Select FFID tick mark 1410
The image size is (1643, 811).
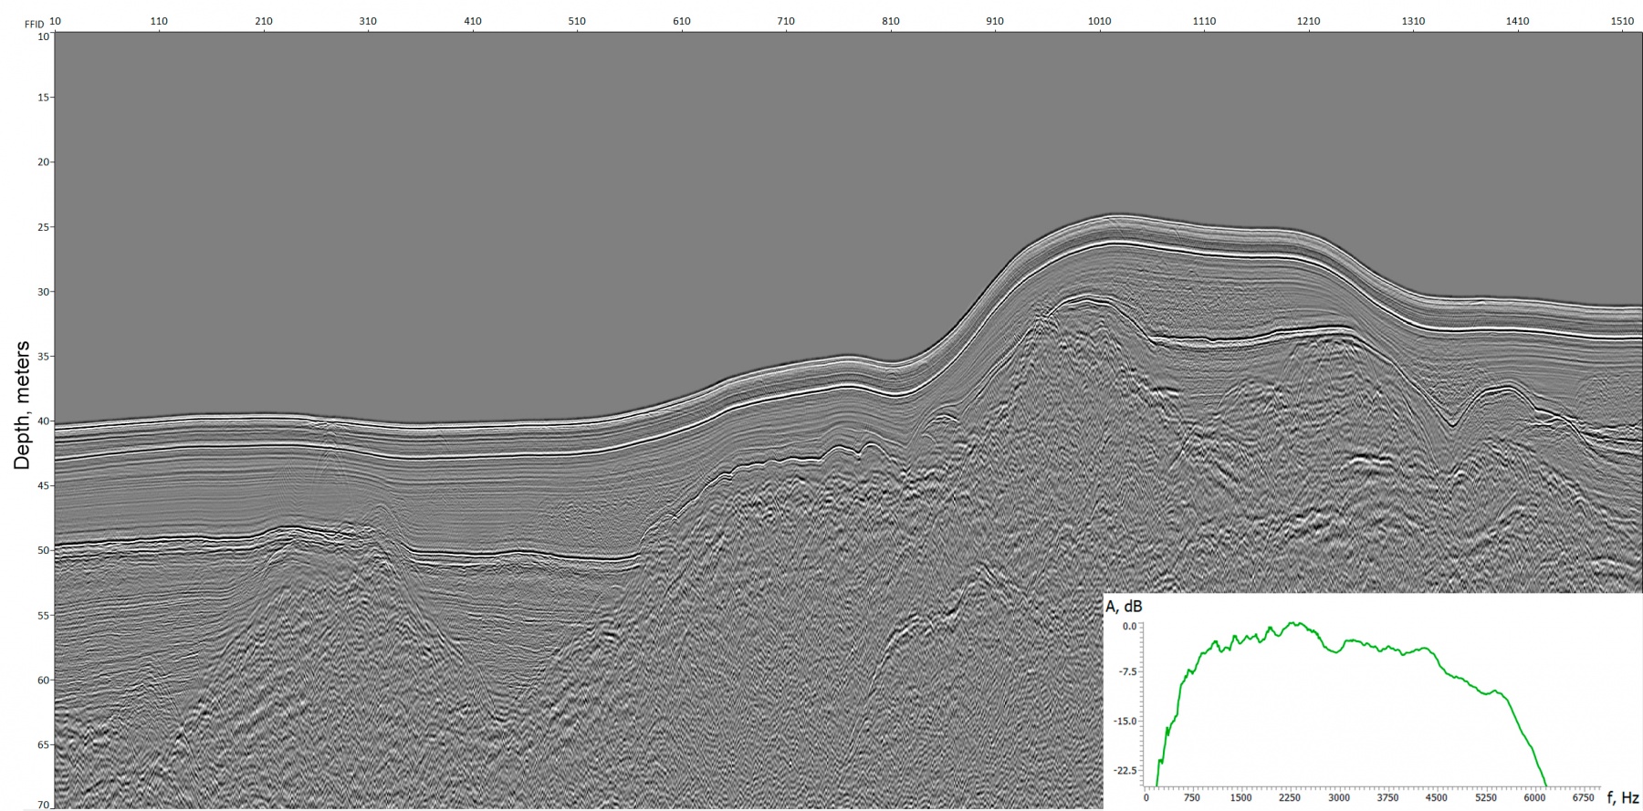[1517, 21]
